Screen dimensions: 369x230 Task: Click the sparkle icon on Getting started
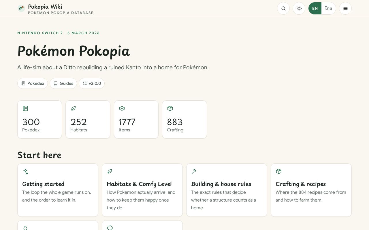[x=26, y=171]
